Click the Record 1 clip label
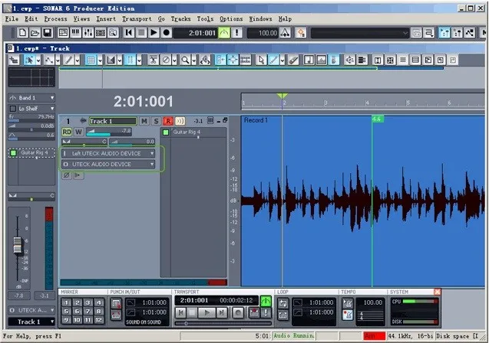Viewport: 489px width, 343px height. click(x=256, y=120)
